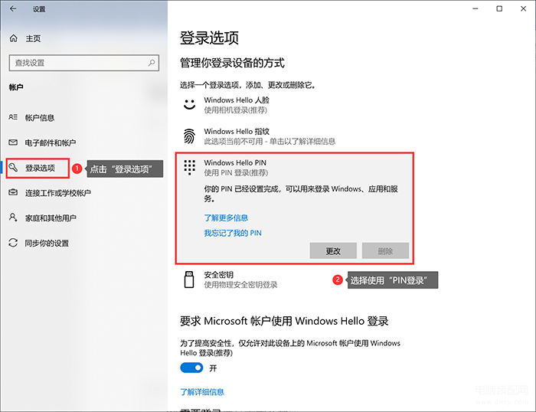Click the 更改 PIN button
Image resolution: width=536 pixels, height=412 pixels.
coord(333,251)
